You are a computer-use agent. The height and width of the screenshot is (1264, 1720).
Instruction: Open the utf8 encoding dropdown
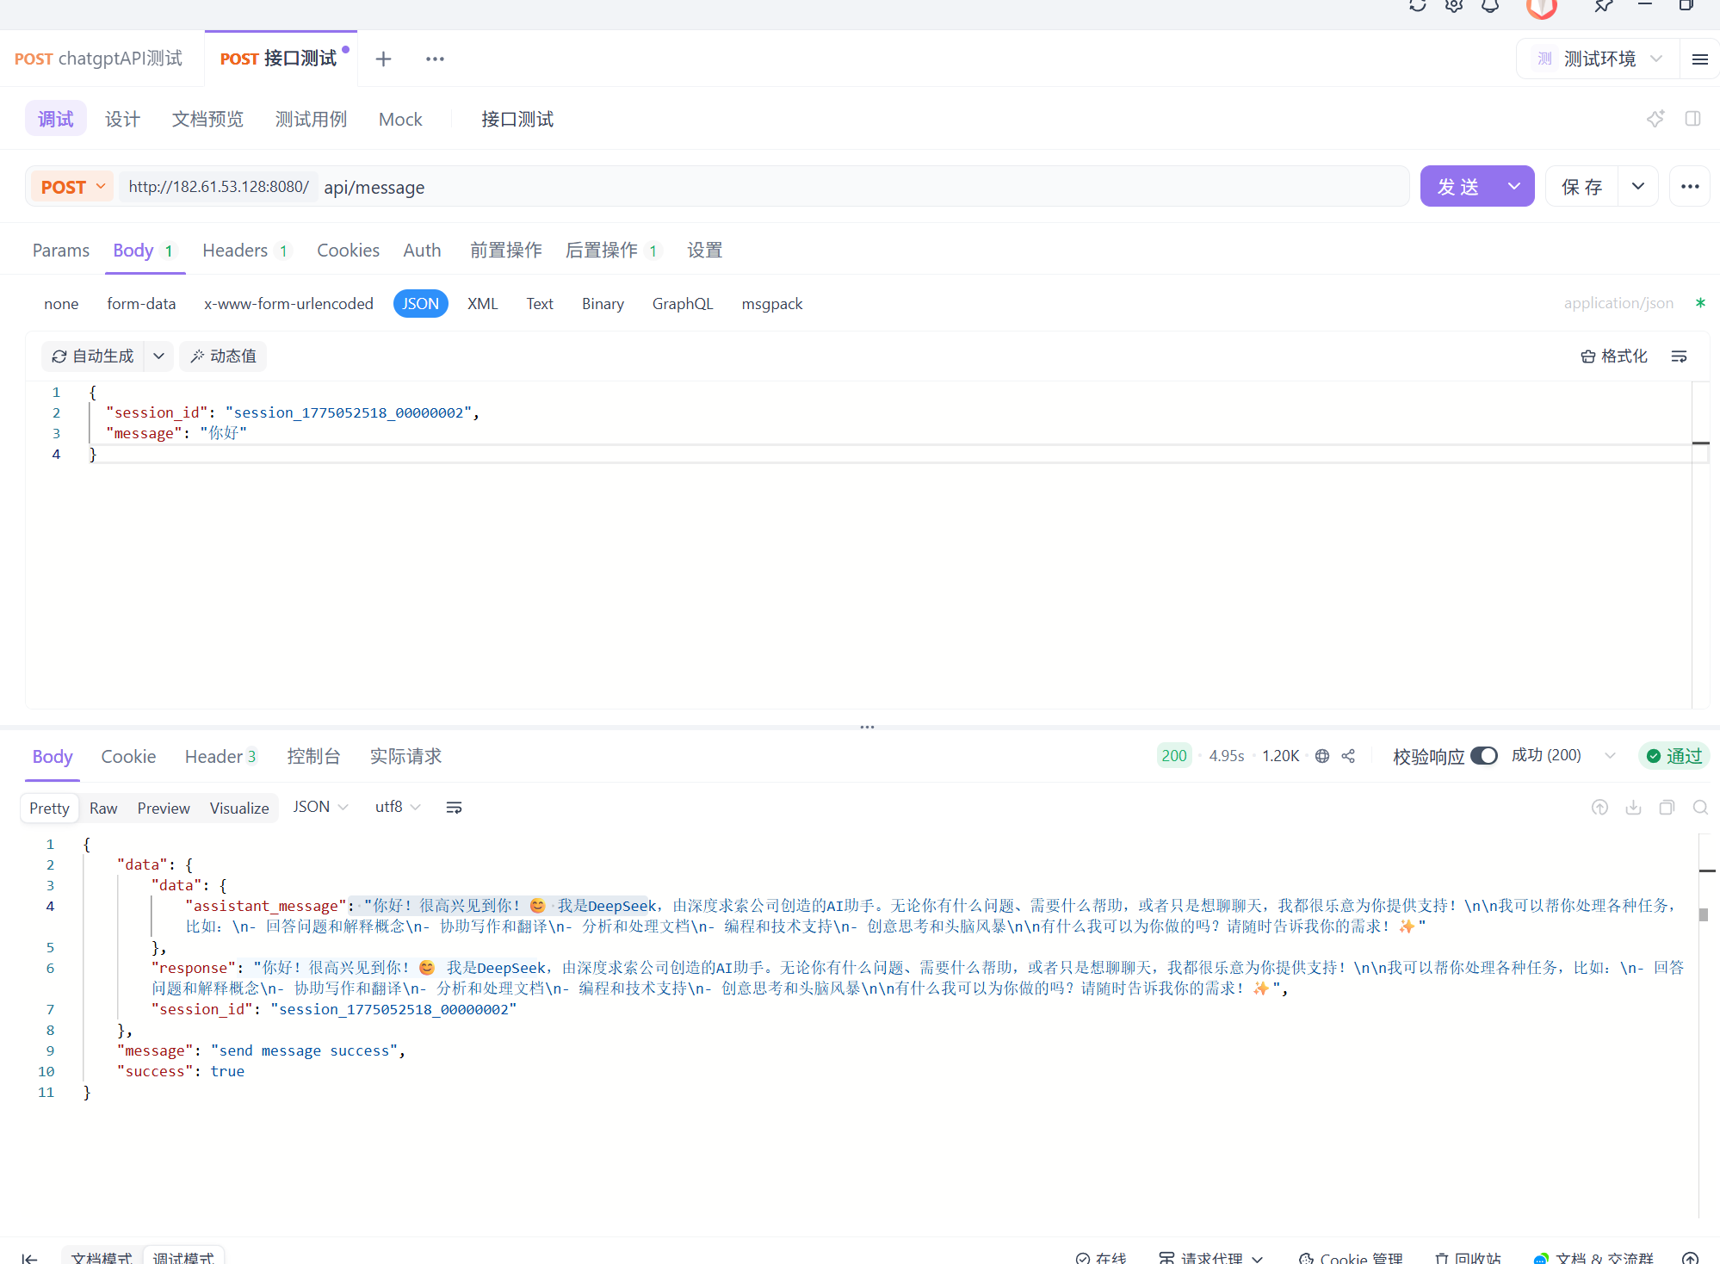(x=398, y=808)
